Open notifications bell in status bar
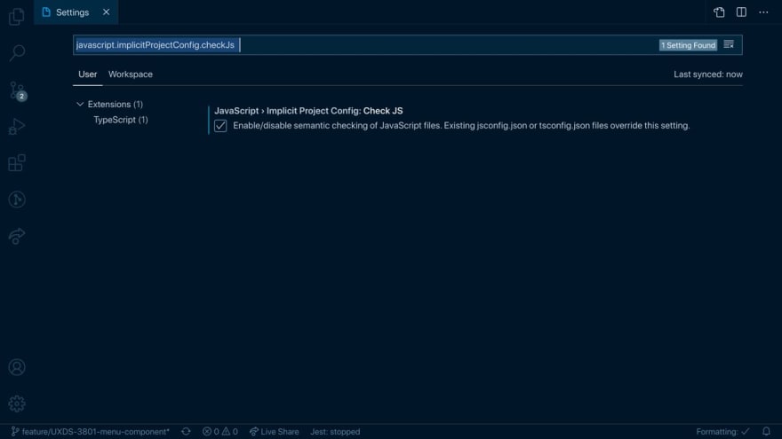Screen dimensions: 782x439 tap(766, 431)
